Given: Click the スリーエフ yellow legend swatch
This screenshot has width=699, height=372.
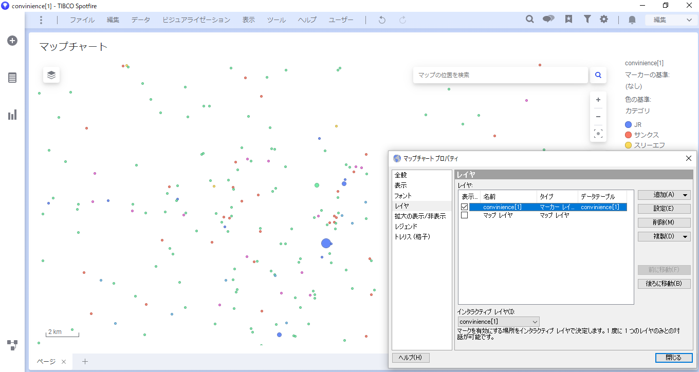Looking at the screenshot, I should (628, 145).
